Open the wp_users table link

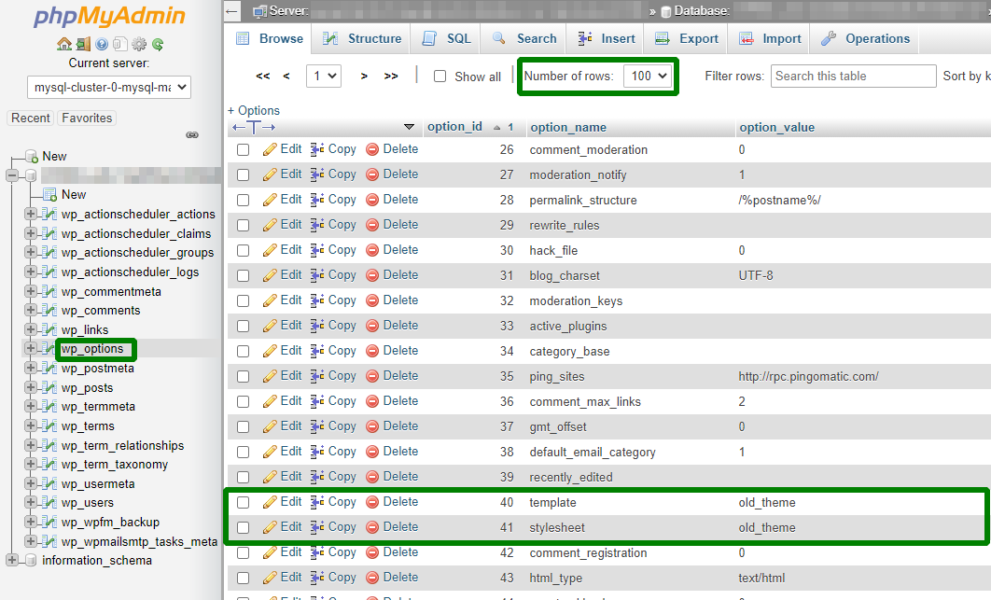coord(88,503)
